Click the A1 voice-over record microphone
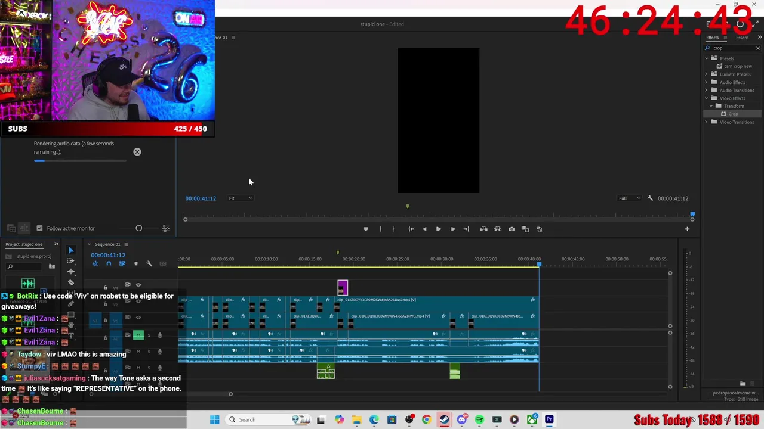The image size is (764, 429). click(x=160, y=335)
